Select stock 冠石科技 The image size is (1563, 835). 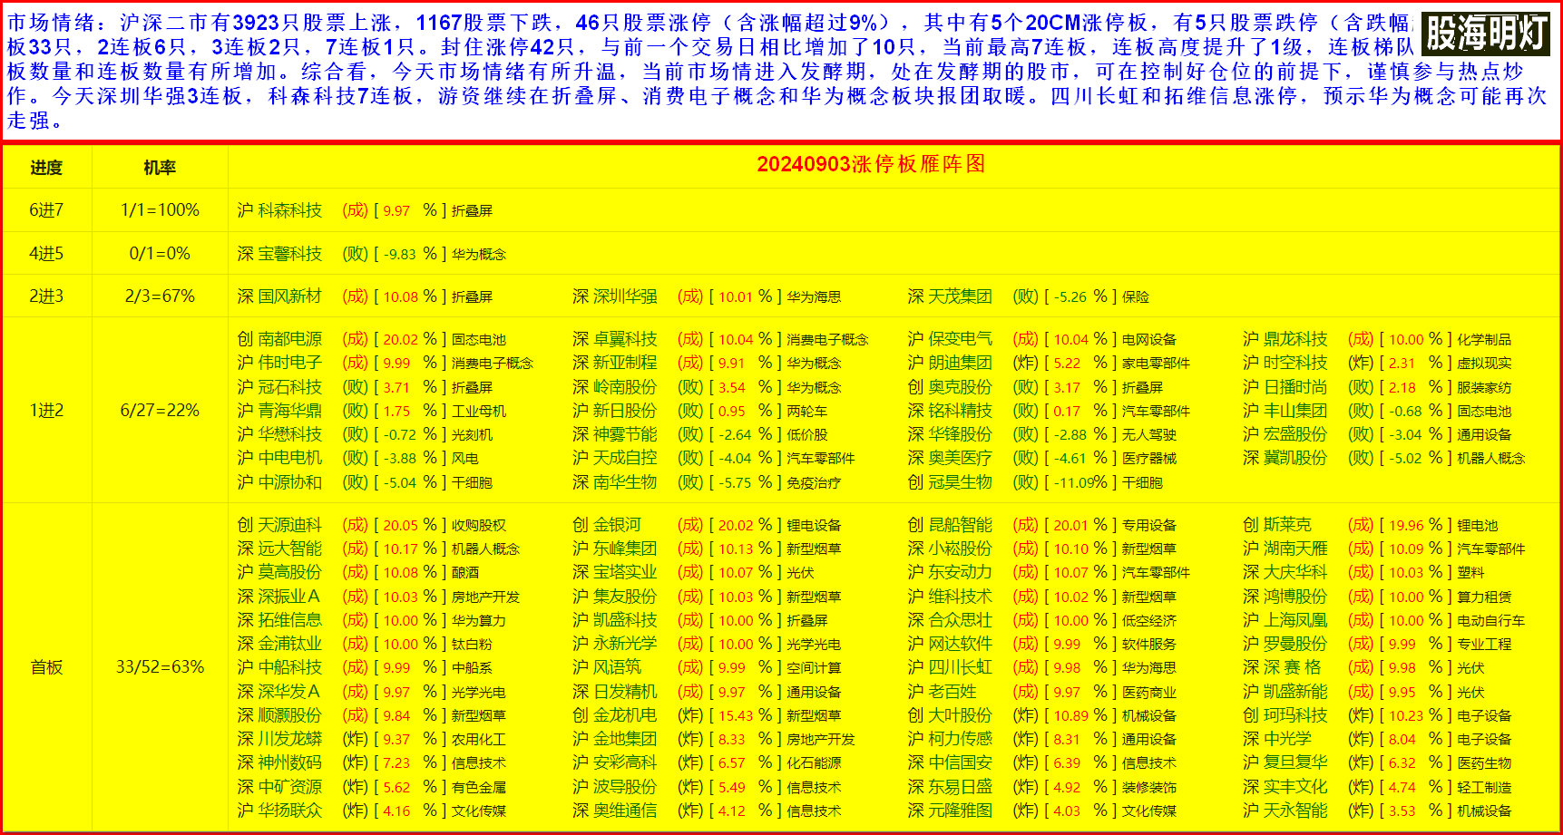[289, 387]
